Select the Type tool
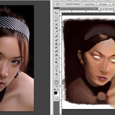 [57, 70]
